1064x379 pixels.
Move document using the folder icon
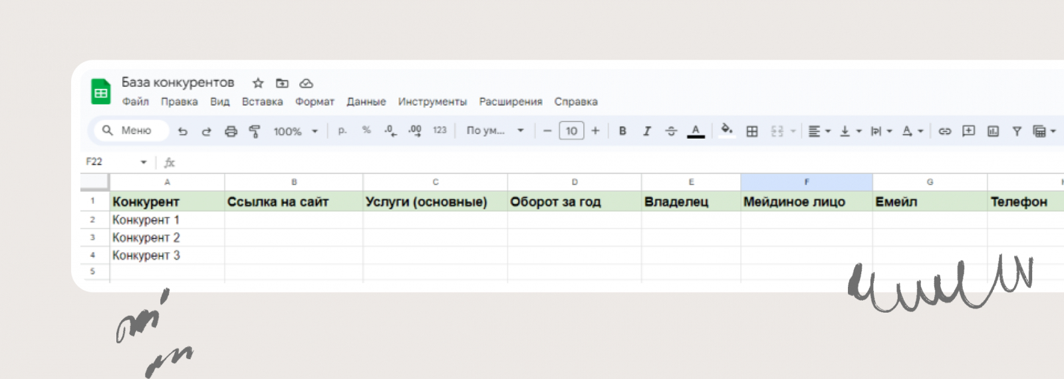point(282,83)
